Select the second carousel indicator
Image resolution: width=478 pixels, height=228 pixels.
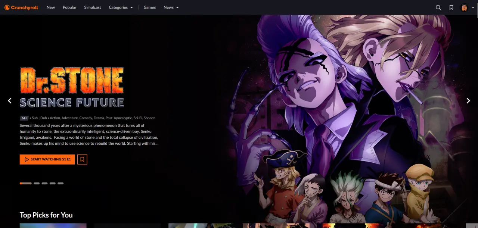click(37, 184)
